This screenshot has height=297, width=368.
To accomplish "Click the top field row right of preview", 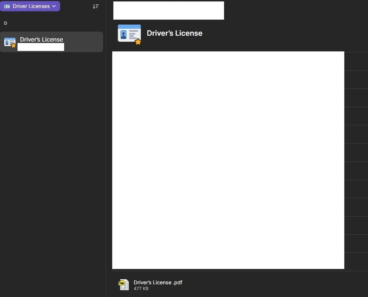I will (356, 61).
